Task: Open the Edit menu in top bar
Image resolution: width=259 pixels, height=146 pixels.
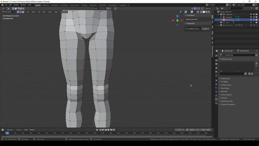Action: click(x=11, y=5)
